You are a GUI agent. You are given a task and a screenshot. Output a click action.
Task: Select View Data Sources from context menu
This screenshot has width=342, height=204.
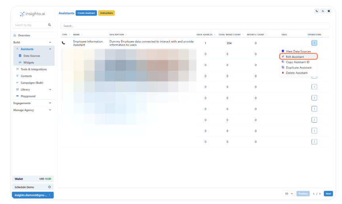click(298, 51)
